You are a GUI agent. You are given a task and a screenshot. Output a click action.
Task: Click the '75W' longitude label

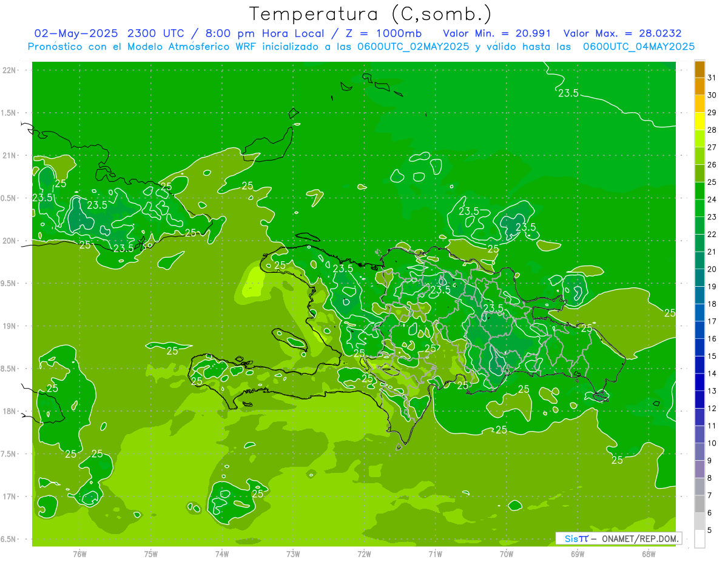pyautogui.click(x=151, y=554)
